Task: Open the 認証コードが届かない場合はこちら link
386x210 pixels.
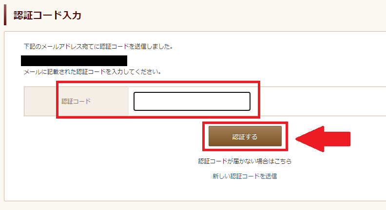Action: coord(245,161)
